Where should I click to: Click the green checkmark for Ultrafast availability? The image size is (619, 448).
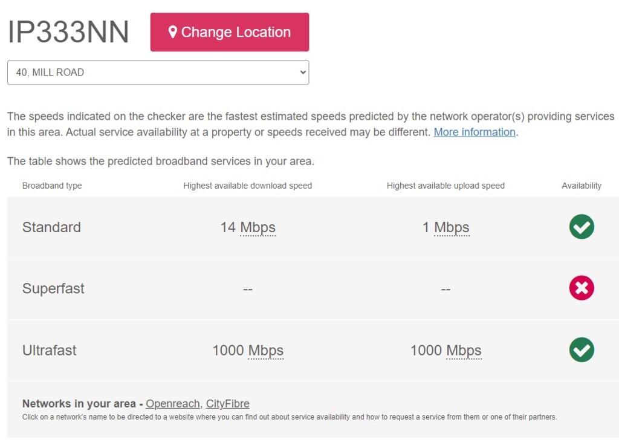(x=581, y=350)
